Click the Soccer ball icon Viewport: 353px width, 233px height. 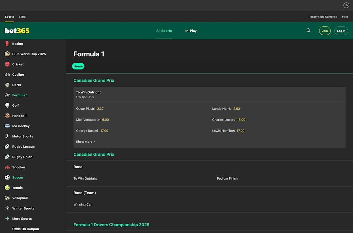[x=7, y=177]
